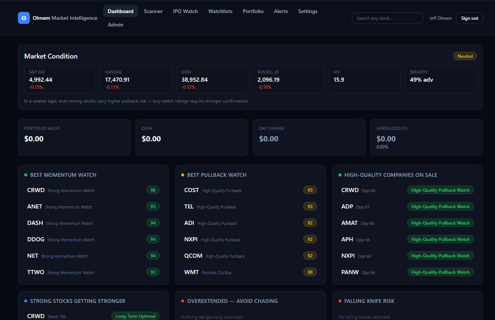This screenshot has width=495, height=320.
Task: Open the Scanner tab
Action: coord(153,11)
